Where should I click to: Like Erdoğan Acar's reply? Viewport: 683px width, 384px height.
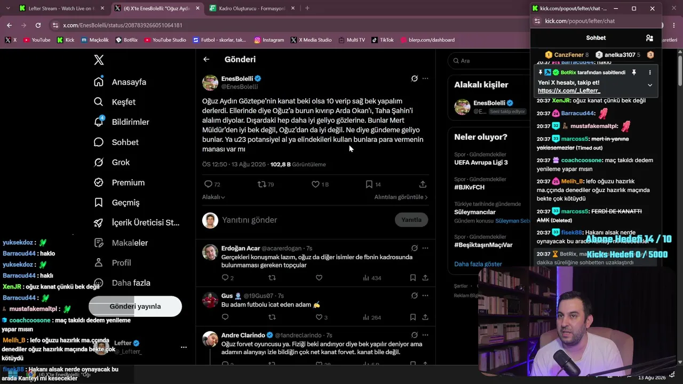[319, 277]
